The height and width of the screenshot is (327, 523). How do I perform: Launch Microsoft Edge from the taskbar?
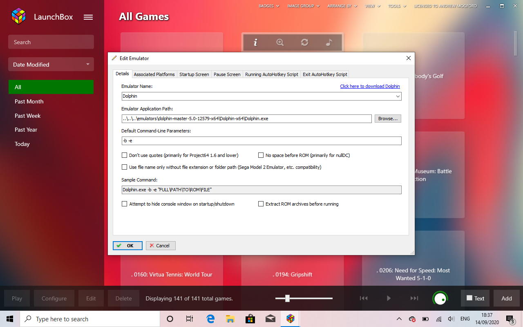(x=210, y=319)
